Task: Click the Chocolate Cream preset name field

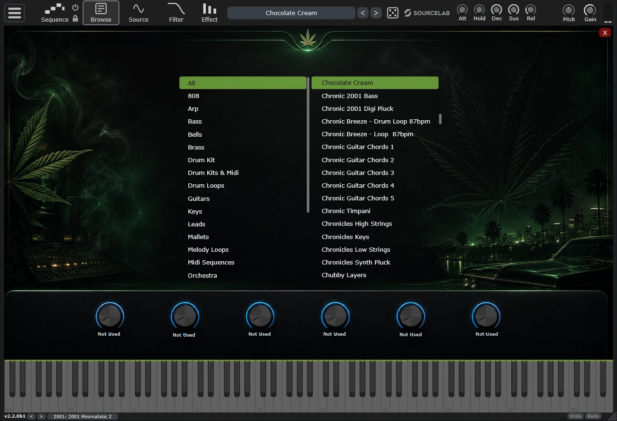Action: point(291,13)
